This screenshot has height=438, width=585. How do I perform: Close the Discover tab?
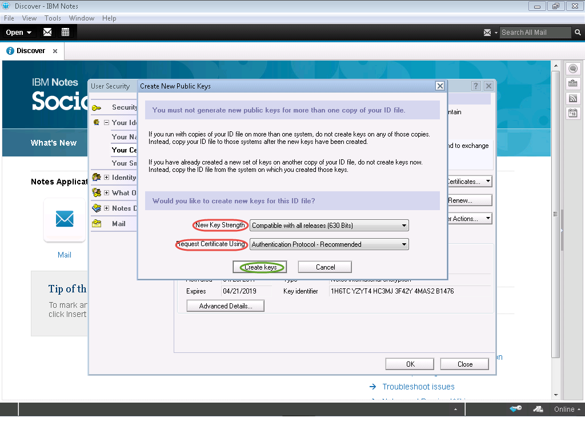tap(55, 51)
